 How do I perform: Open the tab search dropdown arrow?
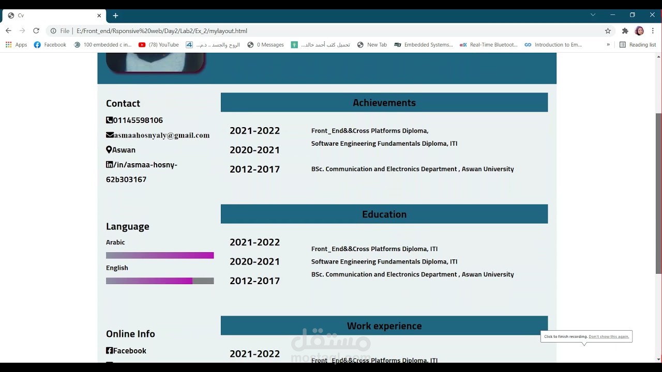[593, 15]
